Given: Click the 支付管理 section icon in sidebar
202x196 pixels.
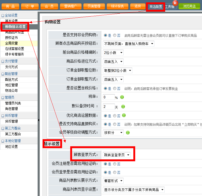Looking at the screenshot, I should tap(3, 61).
